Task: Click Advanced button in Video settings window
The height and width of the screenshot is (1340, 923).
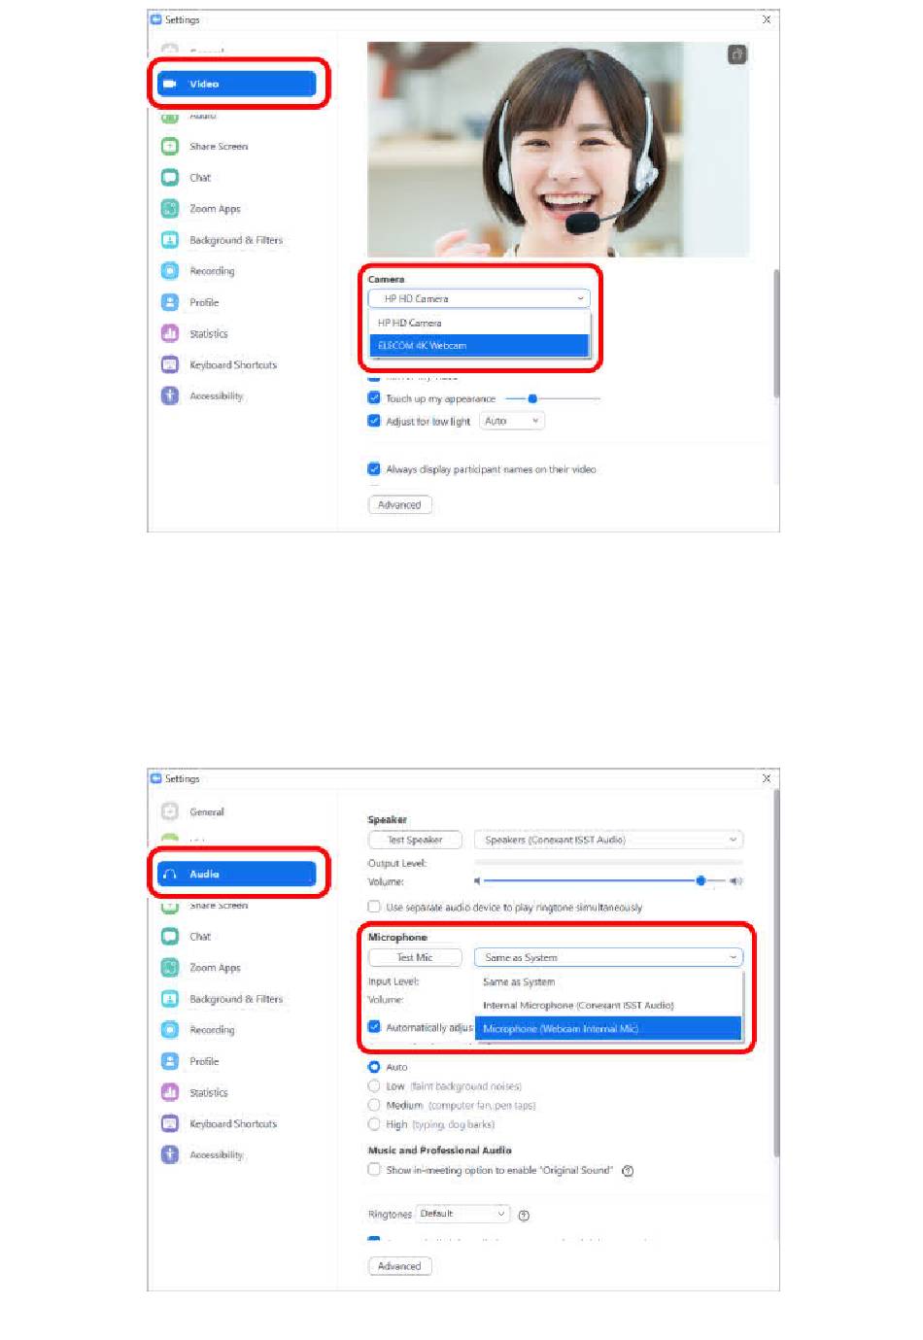Action: pos(399,505)
